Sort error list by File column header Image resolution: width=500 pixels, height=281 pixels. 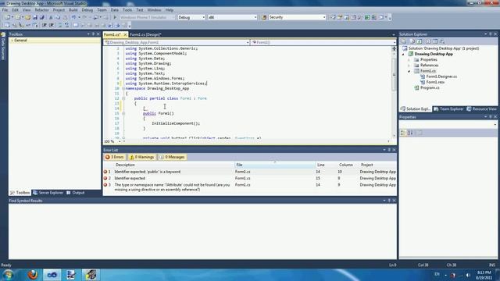tap(274, 165)
